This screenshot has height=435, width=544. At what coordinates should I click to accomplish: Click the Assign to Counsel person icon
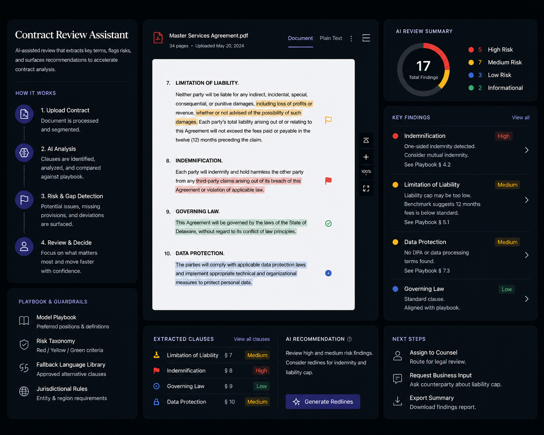pyautogui.click(x=397, y=356)
